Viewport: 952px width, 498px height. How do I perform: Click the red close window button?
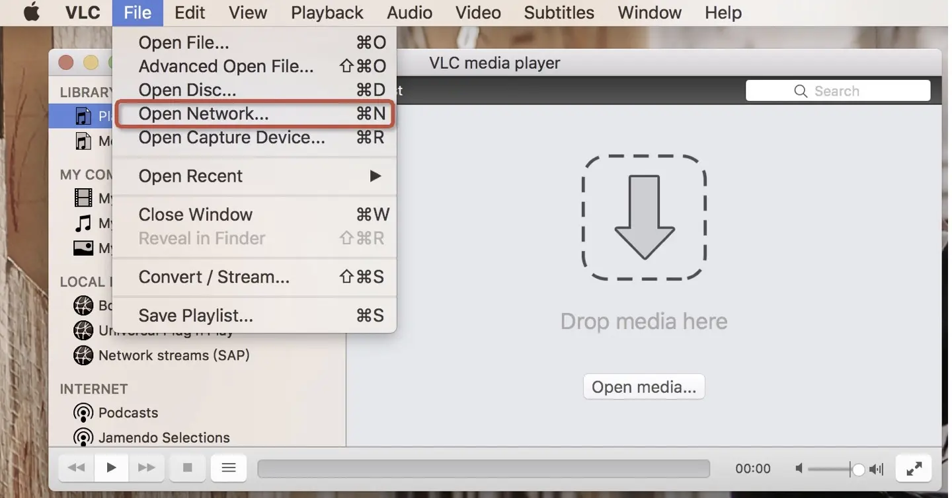(x=66, y=63)
